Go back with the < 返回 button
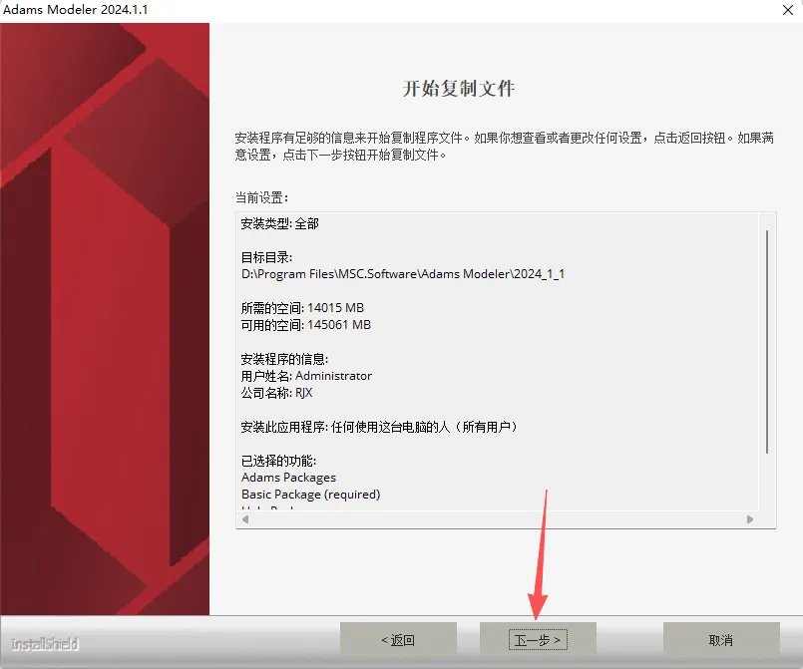Screen dimensions: 803x669 [x=398, y=640]
